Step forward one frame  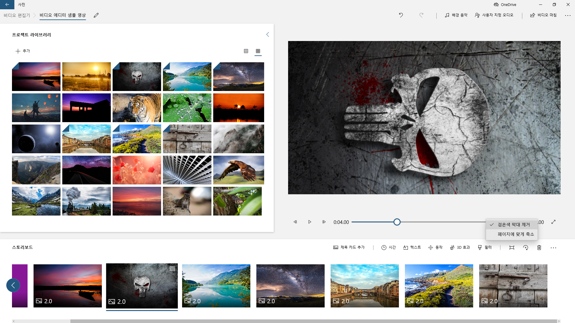[x=324, y=222]
